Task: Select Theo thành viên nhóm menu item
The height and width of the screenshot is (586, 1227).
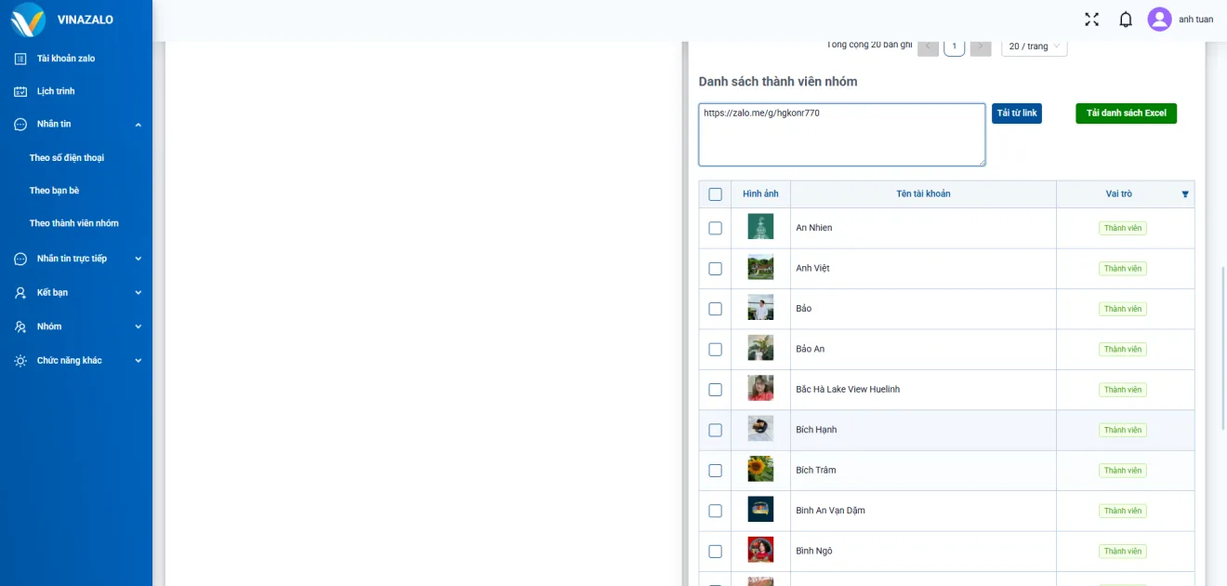Action: (x=73, y=223)
